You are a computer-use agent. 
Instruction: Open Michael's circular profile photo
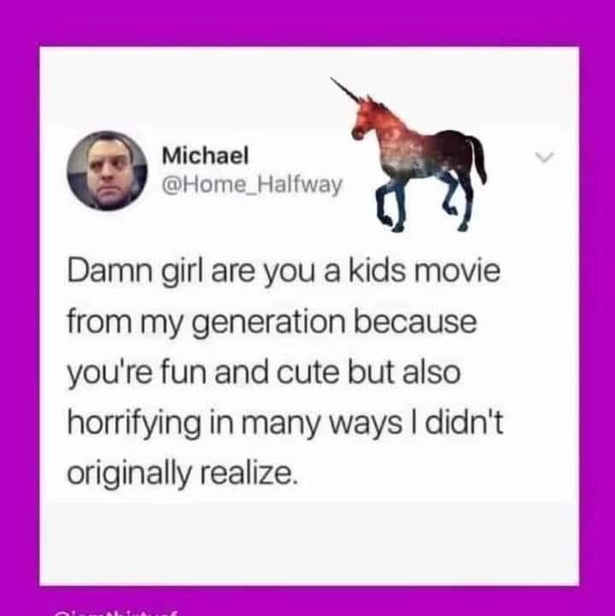pyautogui.click(x=107, y=171)
